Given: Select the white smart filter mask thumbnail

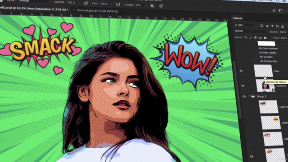Looking at the screenshot, I should point(266,43).
